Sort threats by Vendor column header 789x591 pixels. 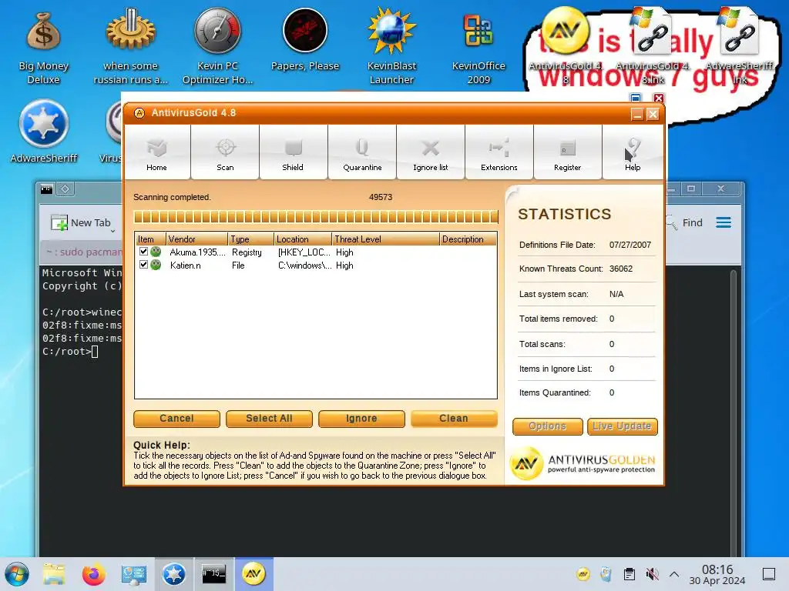click(x=196, y=239)
